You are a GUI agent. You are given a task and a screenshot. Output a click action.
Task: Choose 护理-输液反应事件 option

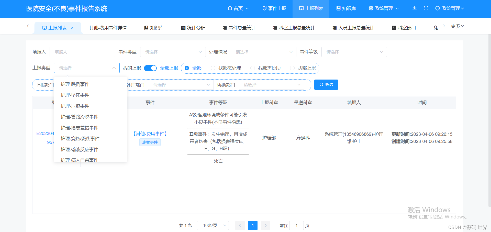click(x=91, y=149)
